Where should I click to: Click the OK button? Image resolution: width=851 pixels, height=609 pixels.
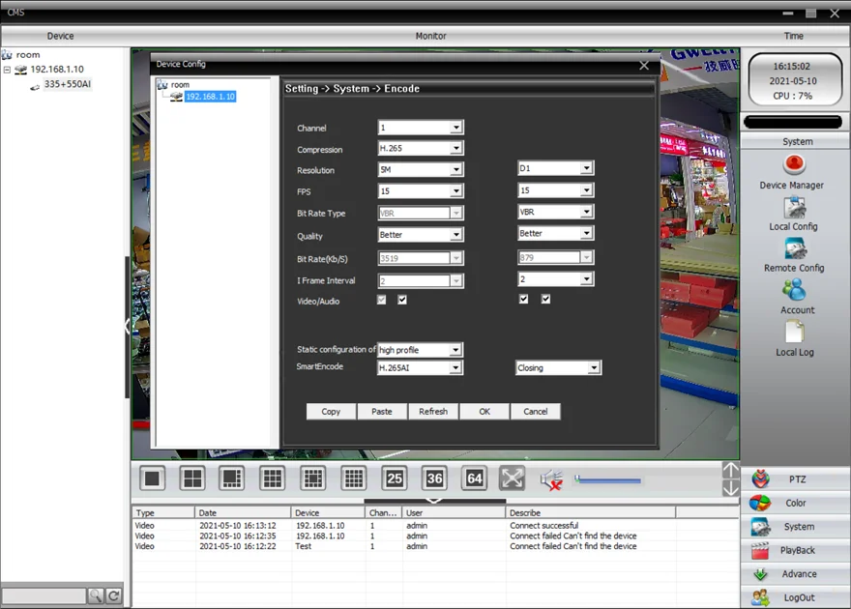484,412
